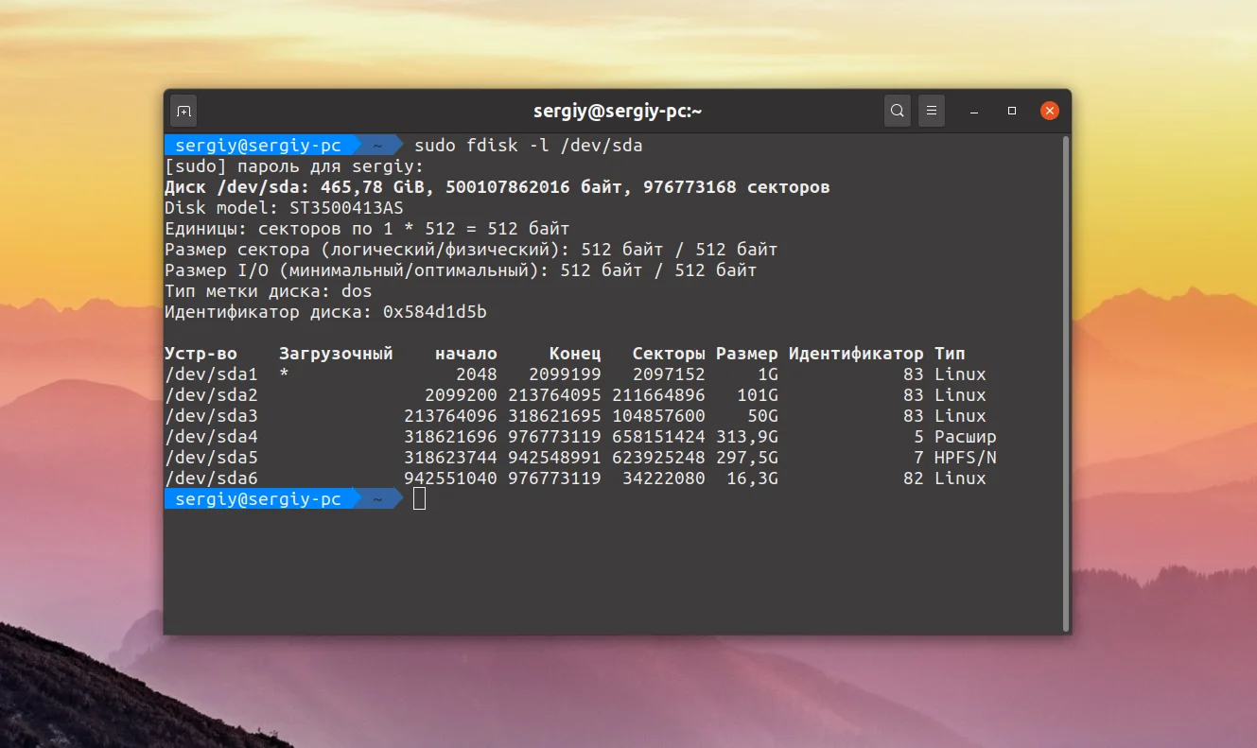1257x748 pixels.
Task: Click the Секторы column header
Action: (669, 354)
